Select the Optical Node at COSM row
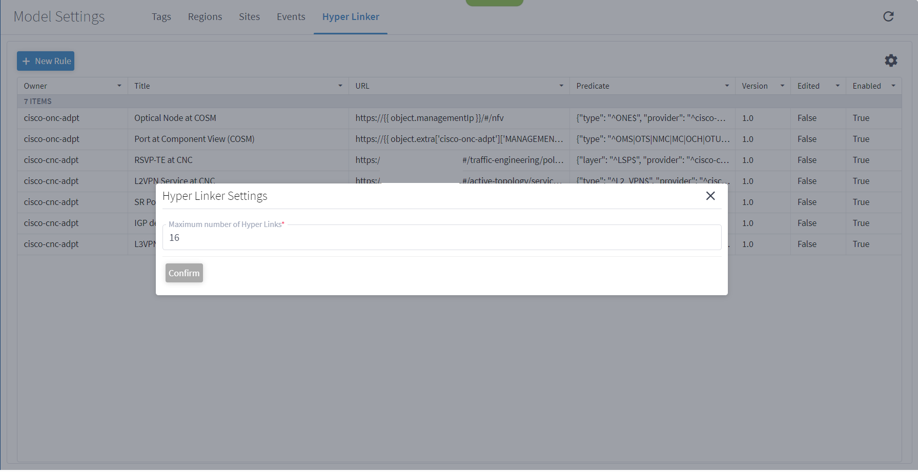918x472 pixels. 175,118
